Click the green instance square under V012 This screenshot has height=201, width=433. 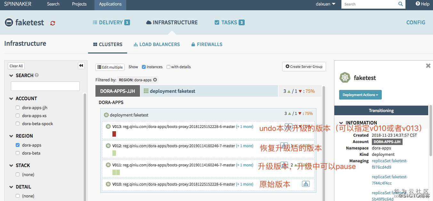(114, 153)
